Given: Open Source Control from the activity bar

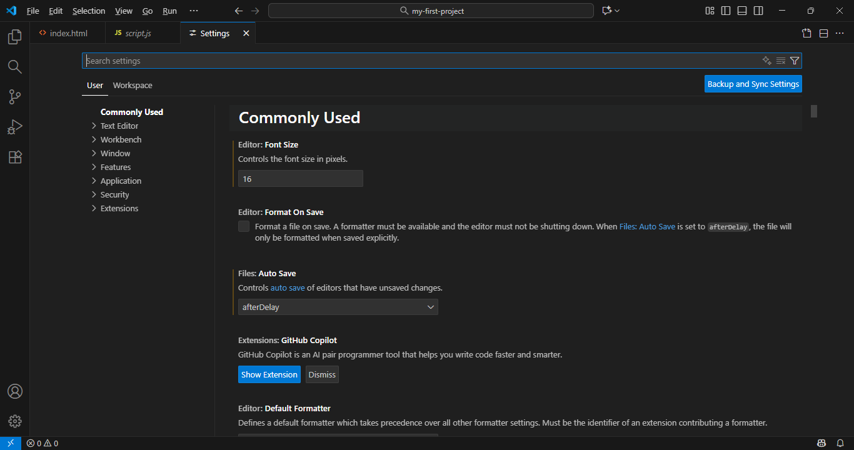Looking at the screenshot, I should [14, 96].
